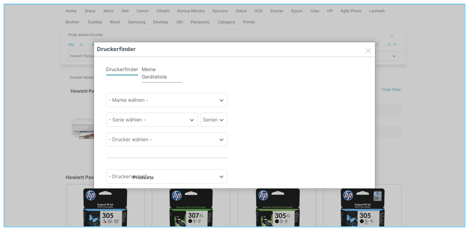Open the Utax brand page

(x=315, y=11)
